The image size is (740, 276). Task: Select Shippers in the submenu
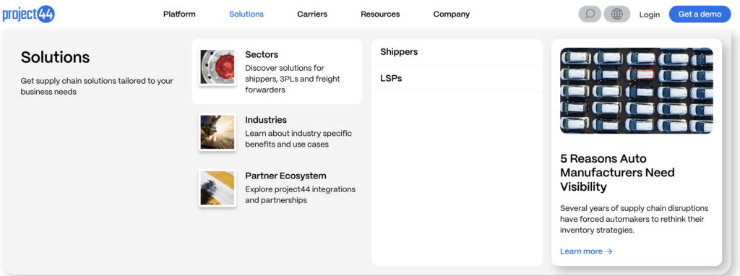457,52
